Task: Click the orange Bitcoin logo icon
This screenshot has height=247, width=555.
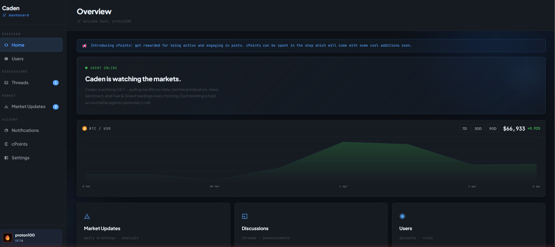Action: point(85,128)
